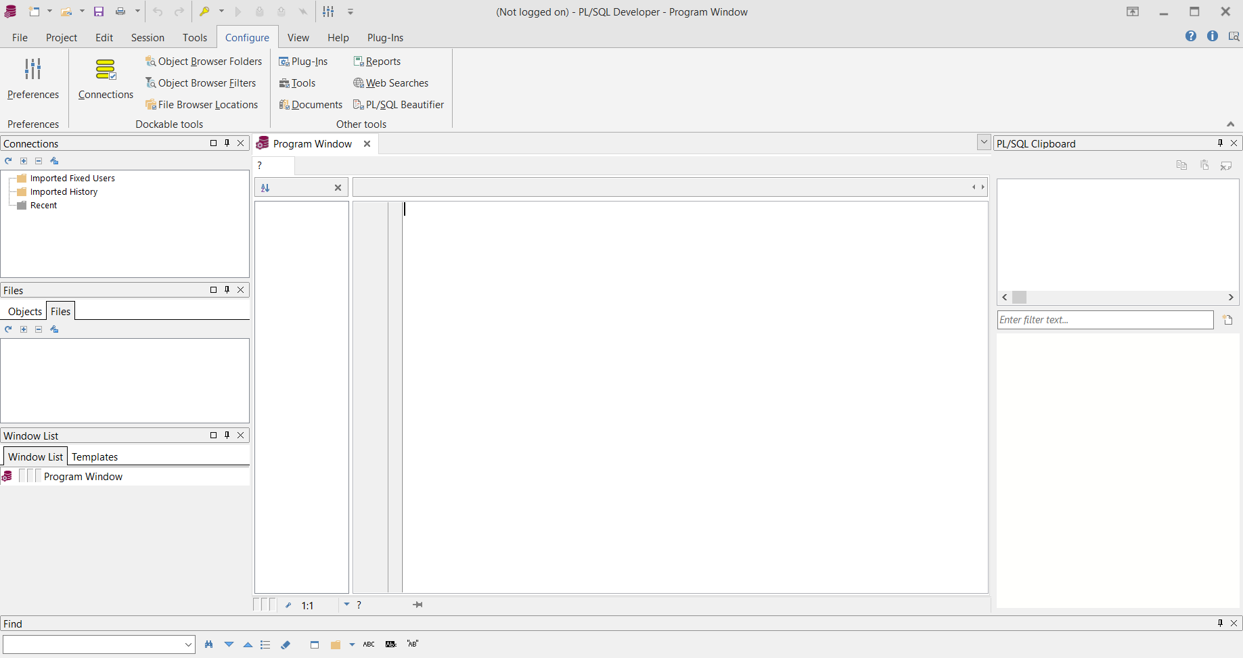Open Object Browser Folders
Image resolution: width=1243 pixels, height=658 pixels.
point(204,62)
